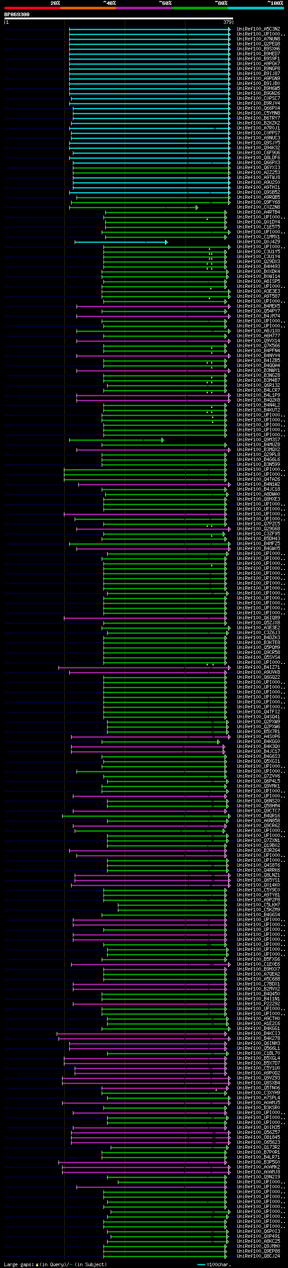288x1268 pixels.
Task: Select the UniRef100_Q54PY7 label
Action: [x=258, y=311]
